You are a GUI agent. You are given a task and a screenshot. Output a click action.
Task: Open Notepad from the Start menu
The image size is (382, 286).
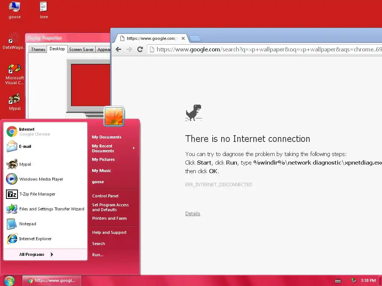46,224
